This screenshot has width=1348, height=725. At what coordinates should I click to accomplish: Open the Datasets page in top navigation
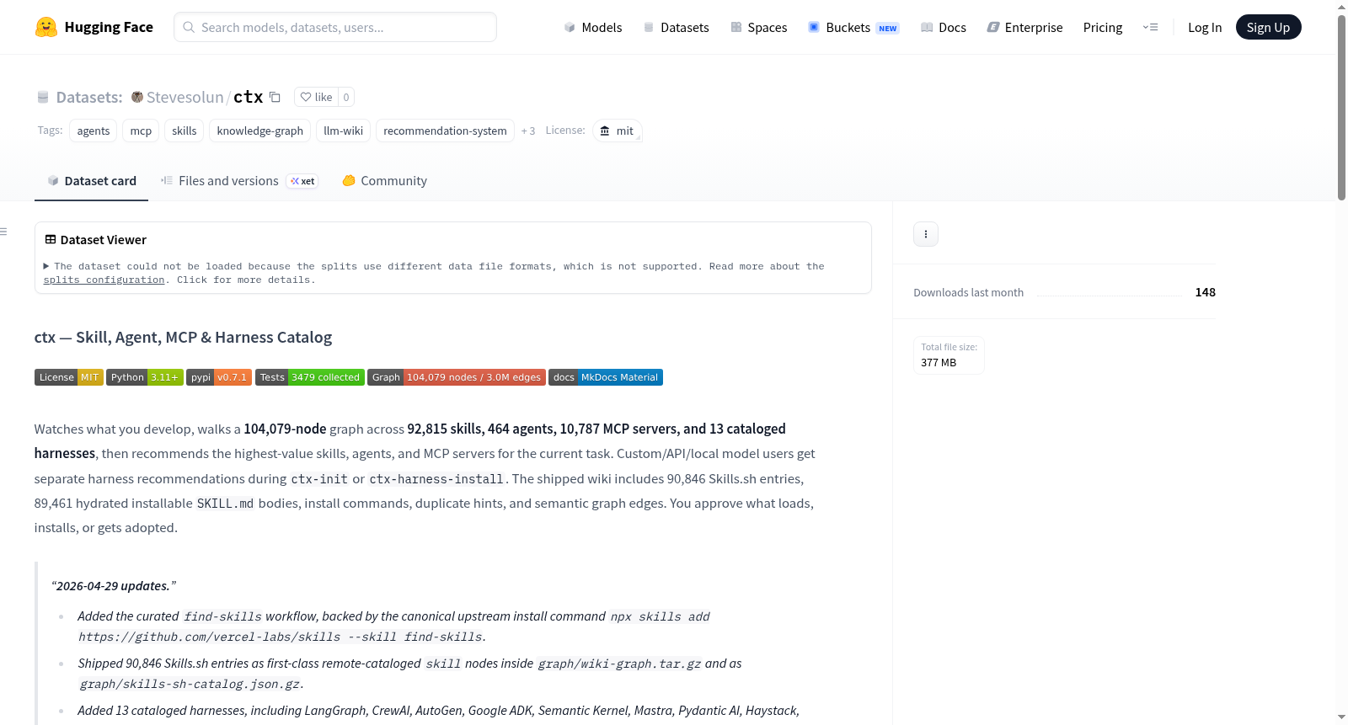pos(677,27)
